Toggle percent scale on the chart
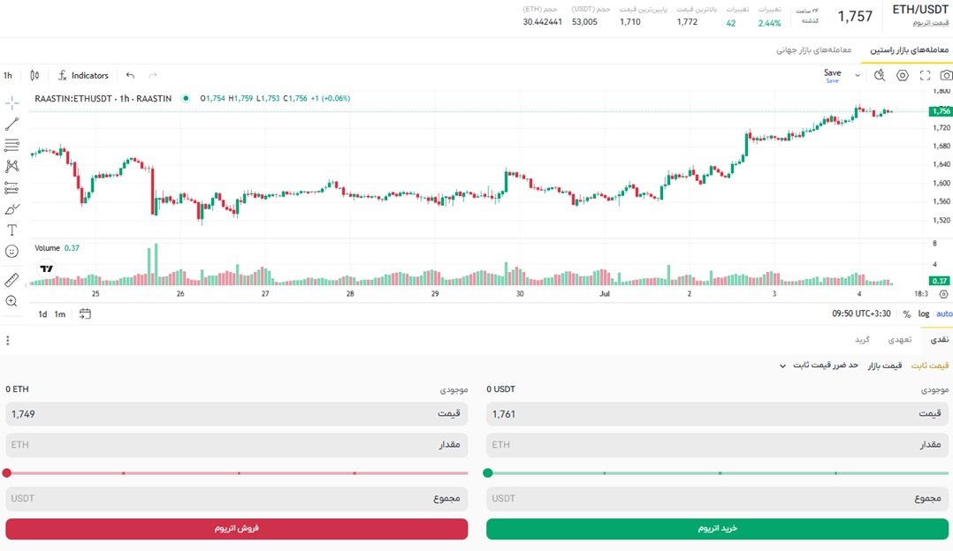953x551 pixels. (x=907, y=313)
